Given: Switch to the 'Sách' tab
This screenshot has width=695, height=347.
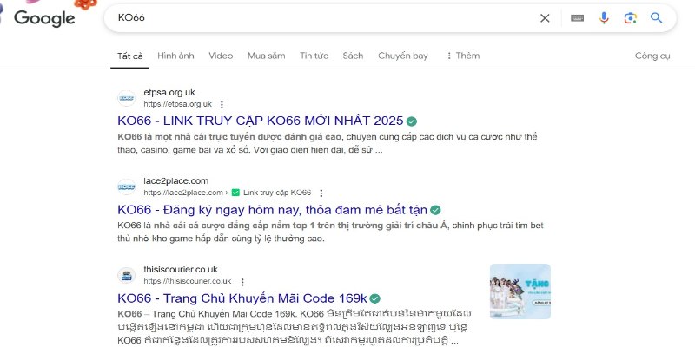Looking at the screenshot, I should pyautogui.click(x=353, y=56).
